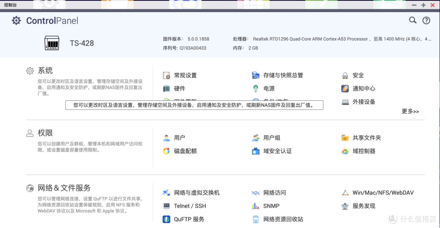Open the 网络与虚拟交换机 icon
440x228 pixels.
(166, 193)
